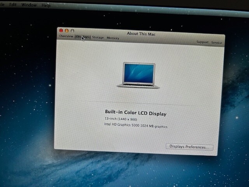Screen dimensions: 249x187
Task: Open the Window menu
Action: click(29, 5)
